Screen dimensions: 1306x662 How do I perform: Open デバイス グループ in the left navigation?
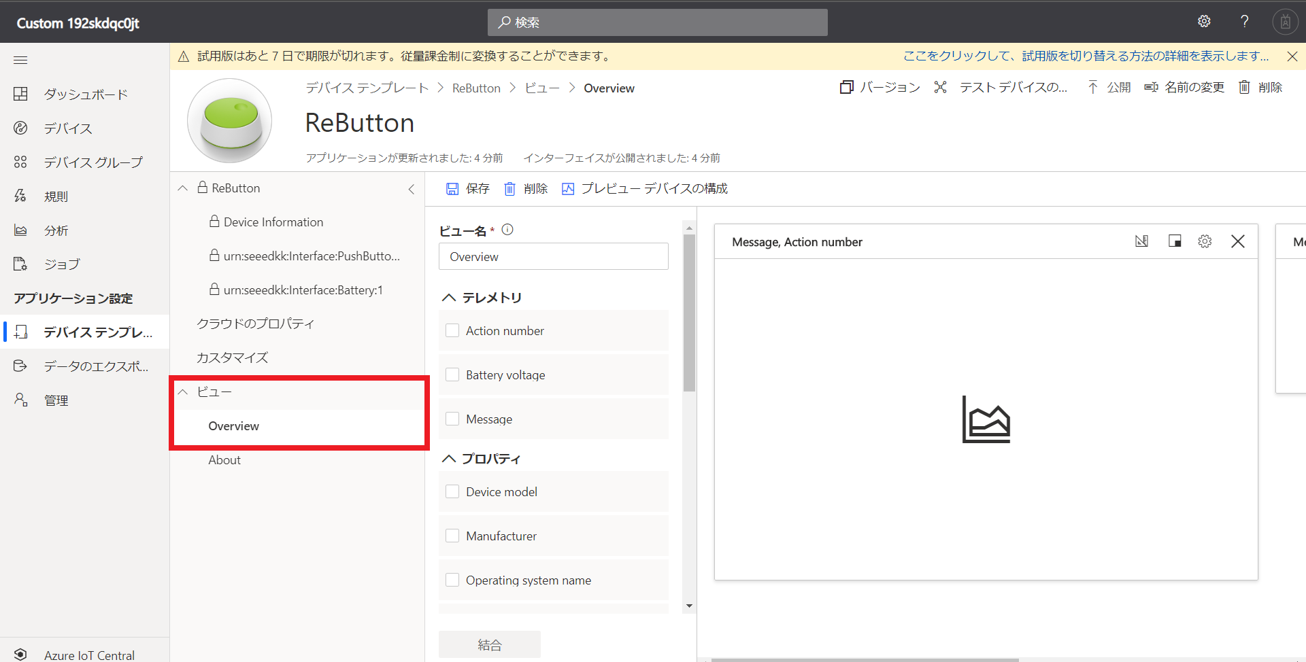tap(84, 162)
